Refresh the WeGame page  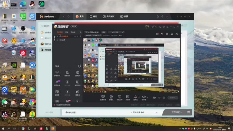[x=68, y=17]
